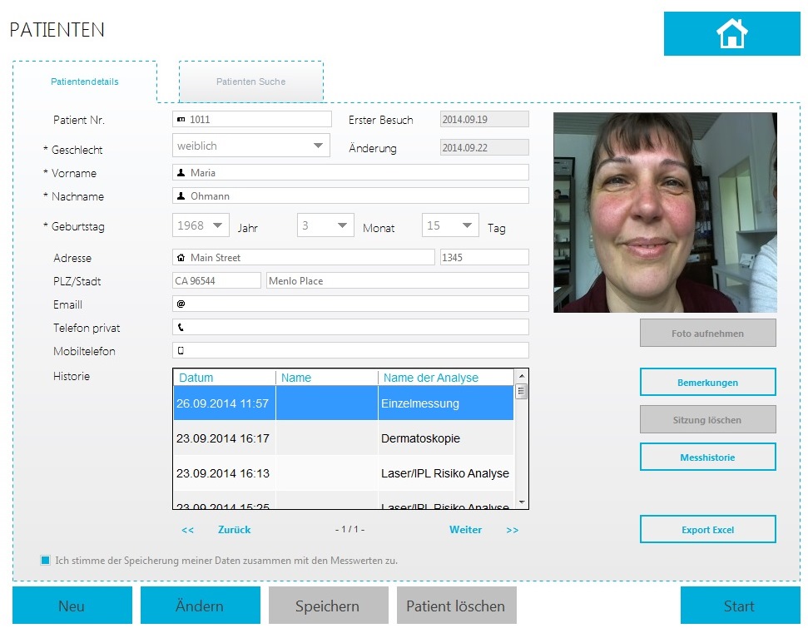Jump to last page with >> link
Viewport: 808px width, 633px height.
pyautogui.click(x=513, y=530)
